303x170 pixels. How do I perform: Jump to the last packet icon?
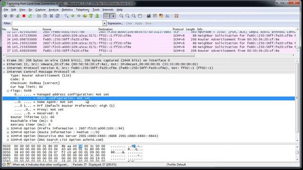click(x=97, y=16)
